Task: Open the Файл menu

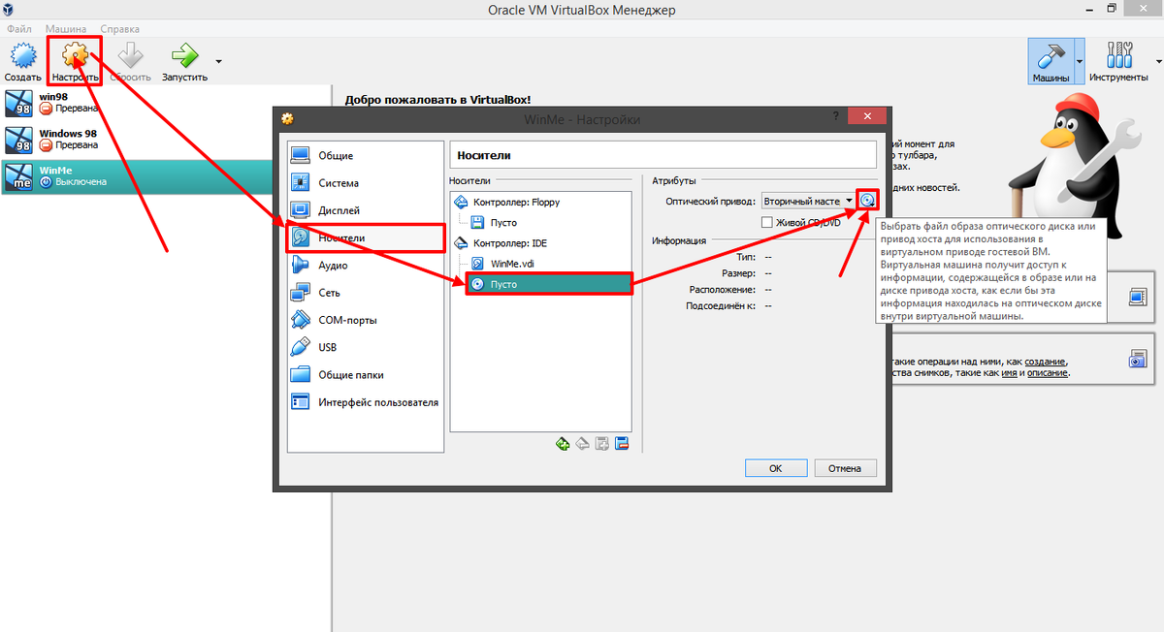Action: tap(19, 29)
